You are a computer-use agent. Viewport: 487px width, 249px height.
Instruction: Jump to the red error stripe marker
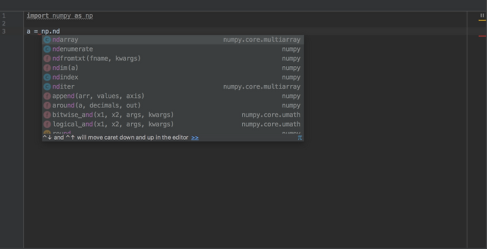click(x=482, y=36)
